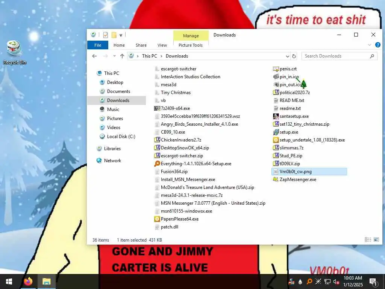Open Local Disk (C:) in sidebar
The height and width of the screenshot is (289, 385).
pyautogui.click(x=121, y=137)
